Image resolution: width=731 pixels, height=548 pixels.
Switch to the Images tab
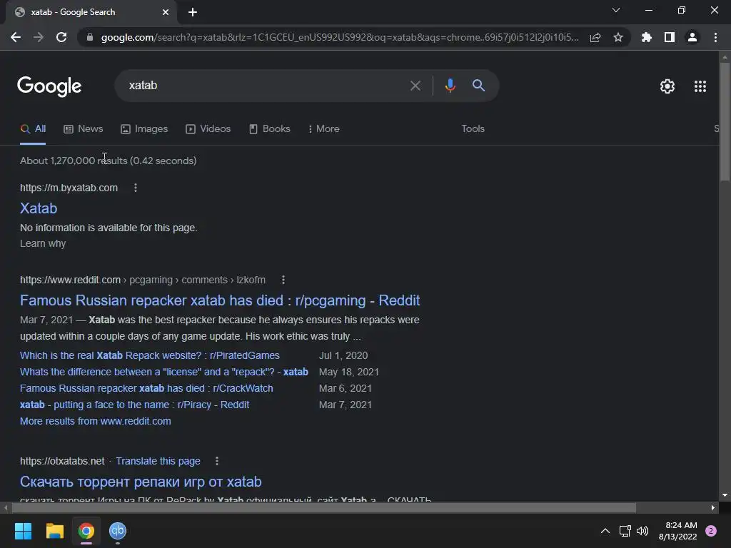click(144, 129)
